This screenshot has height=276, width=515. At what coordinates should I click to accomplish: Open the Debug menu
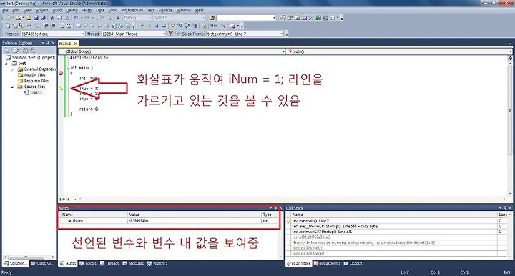pos(72,10)
